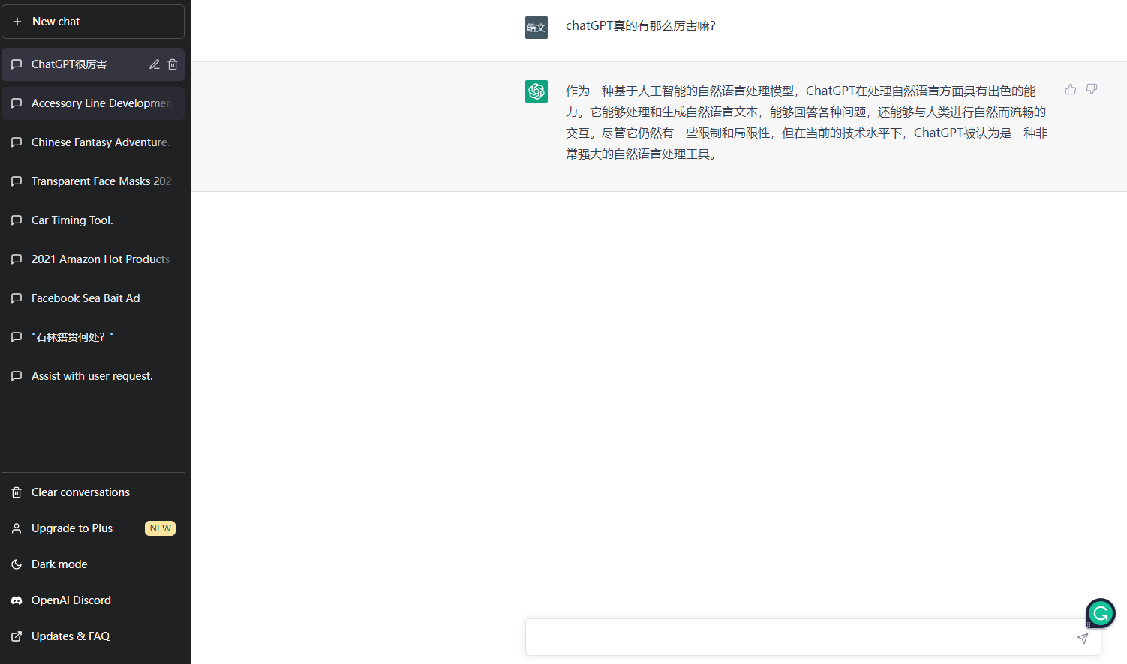This screenshot has width=1127, height=664.
Task: Click the plus icon beside New chat
Action: tap(17, 22)
